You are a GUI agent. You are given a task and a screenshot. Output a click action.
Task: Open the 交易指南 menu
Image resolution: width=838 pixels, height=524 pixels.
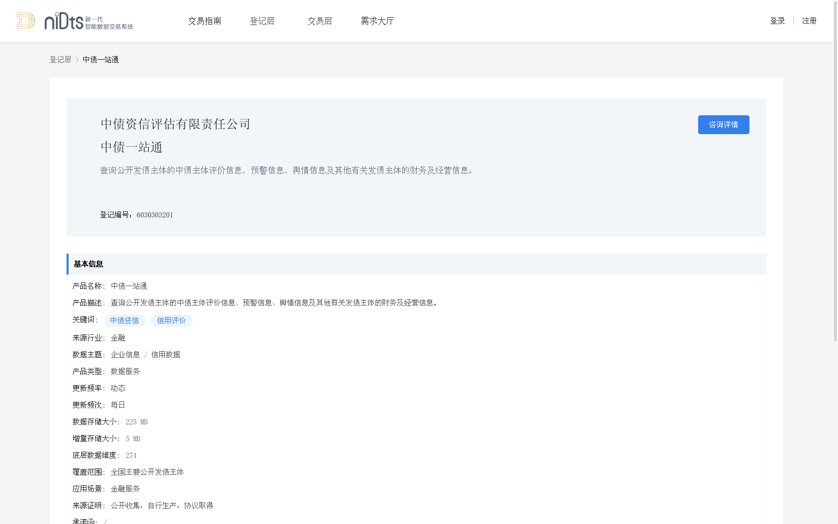[205, 21]
